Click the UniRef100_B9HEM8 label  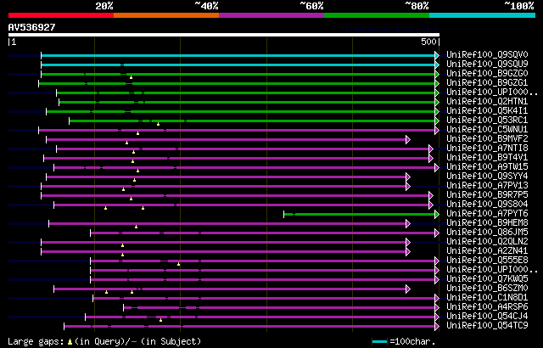pyautogui.click(x=487, y=223)
